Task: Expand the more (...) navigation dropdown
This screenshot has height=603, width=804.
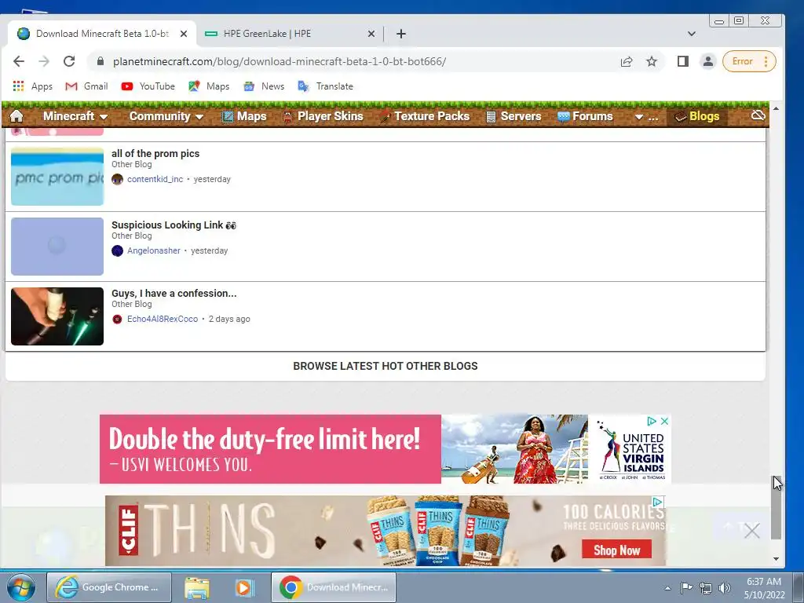Action: 646,117
